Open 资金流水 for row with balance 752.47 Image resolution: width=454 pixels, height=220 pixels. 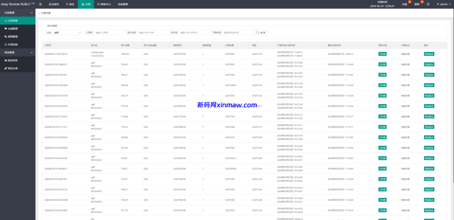point(429,179)
